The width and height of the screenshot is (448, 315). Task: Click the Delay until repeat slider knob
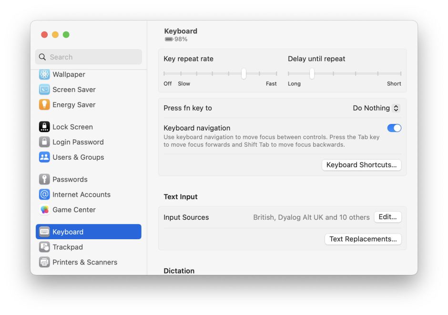312,73
